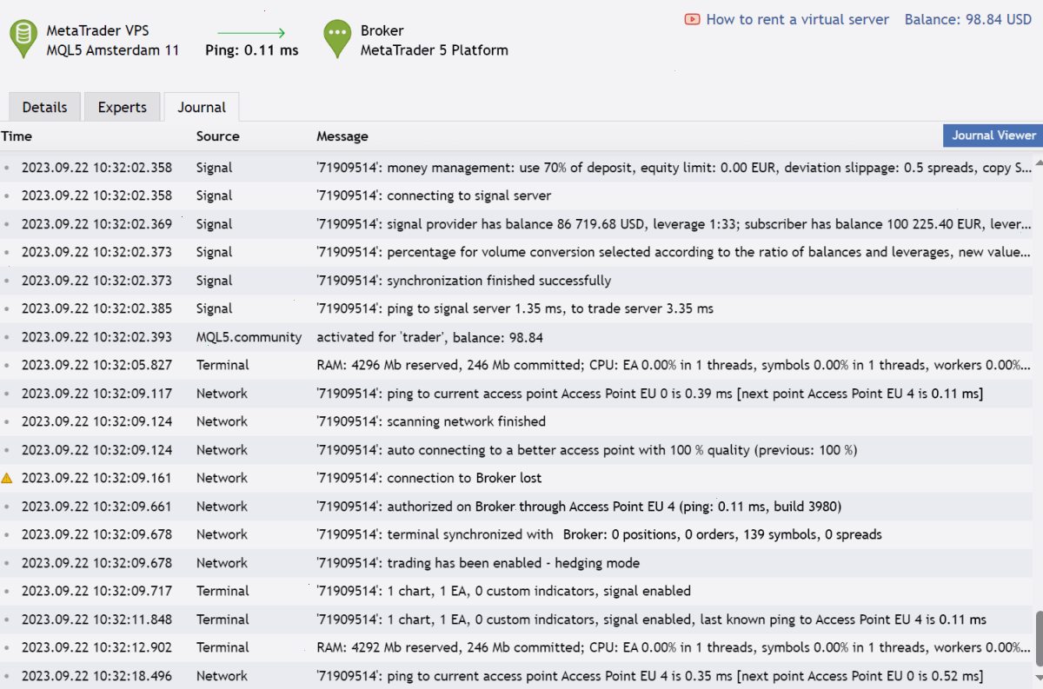Click the gray bullet on MQL5.community row
The width and height of the screenshot is (1043, 689).
7,337
